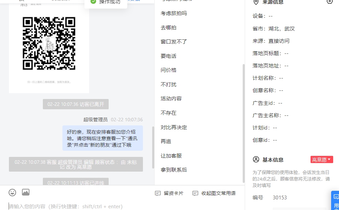Viewport: 339px width, 210px height.
Task: Click the 创意名称 row
Action: point(268,90)
